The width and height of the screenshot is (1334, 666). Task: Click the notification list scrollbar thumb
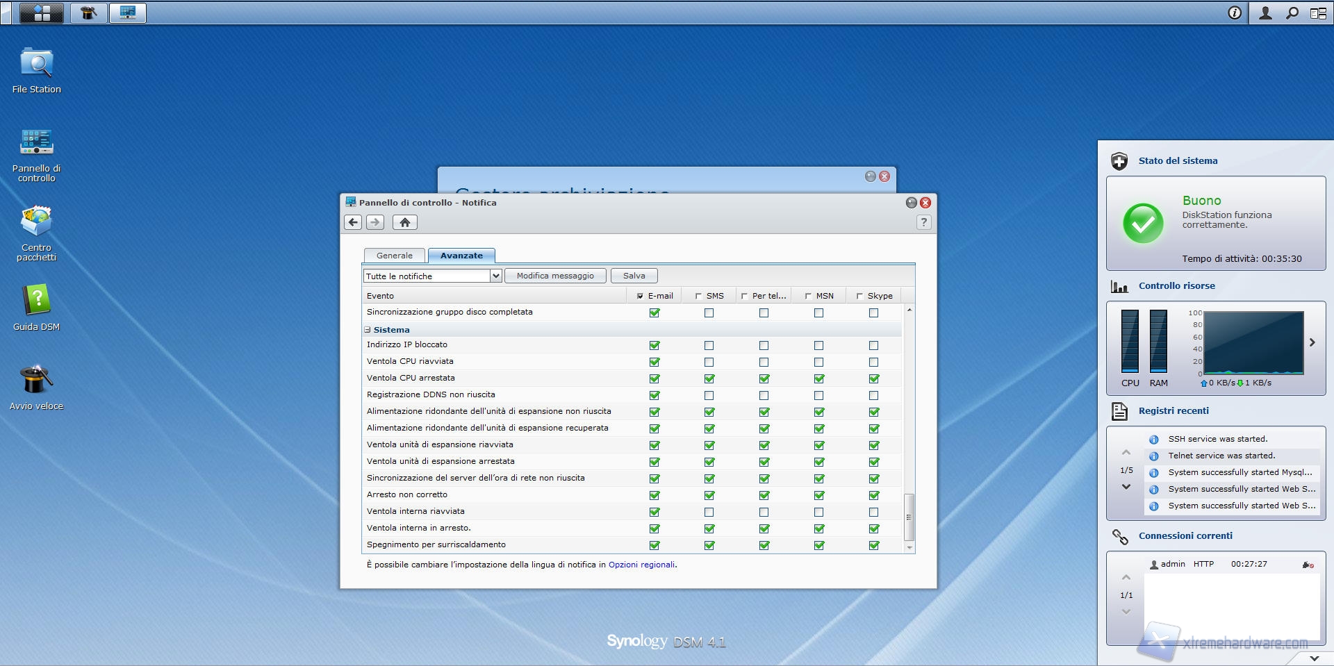[908, 517]
